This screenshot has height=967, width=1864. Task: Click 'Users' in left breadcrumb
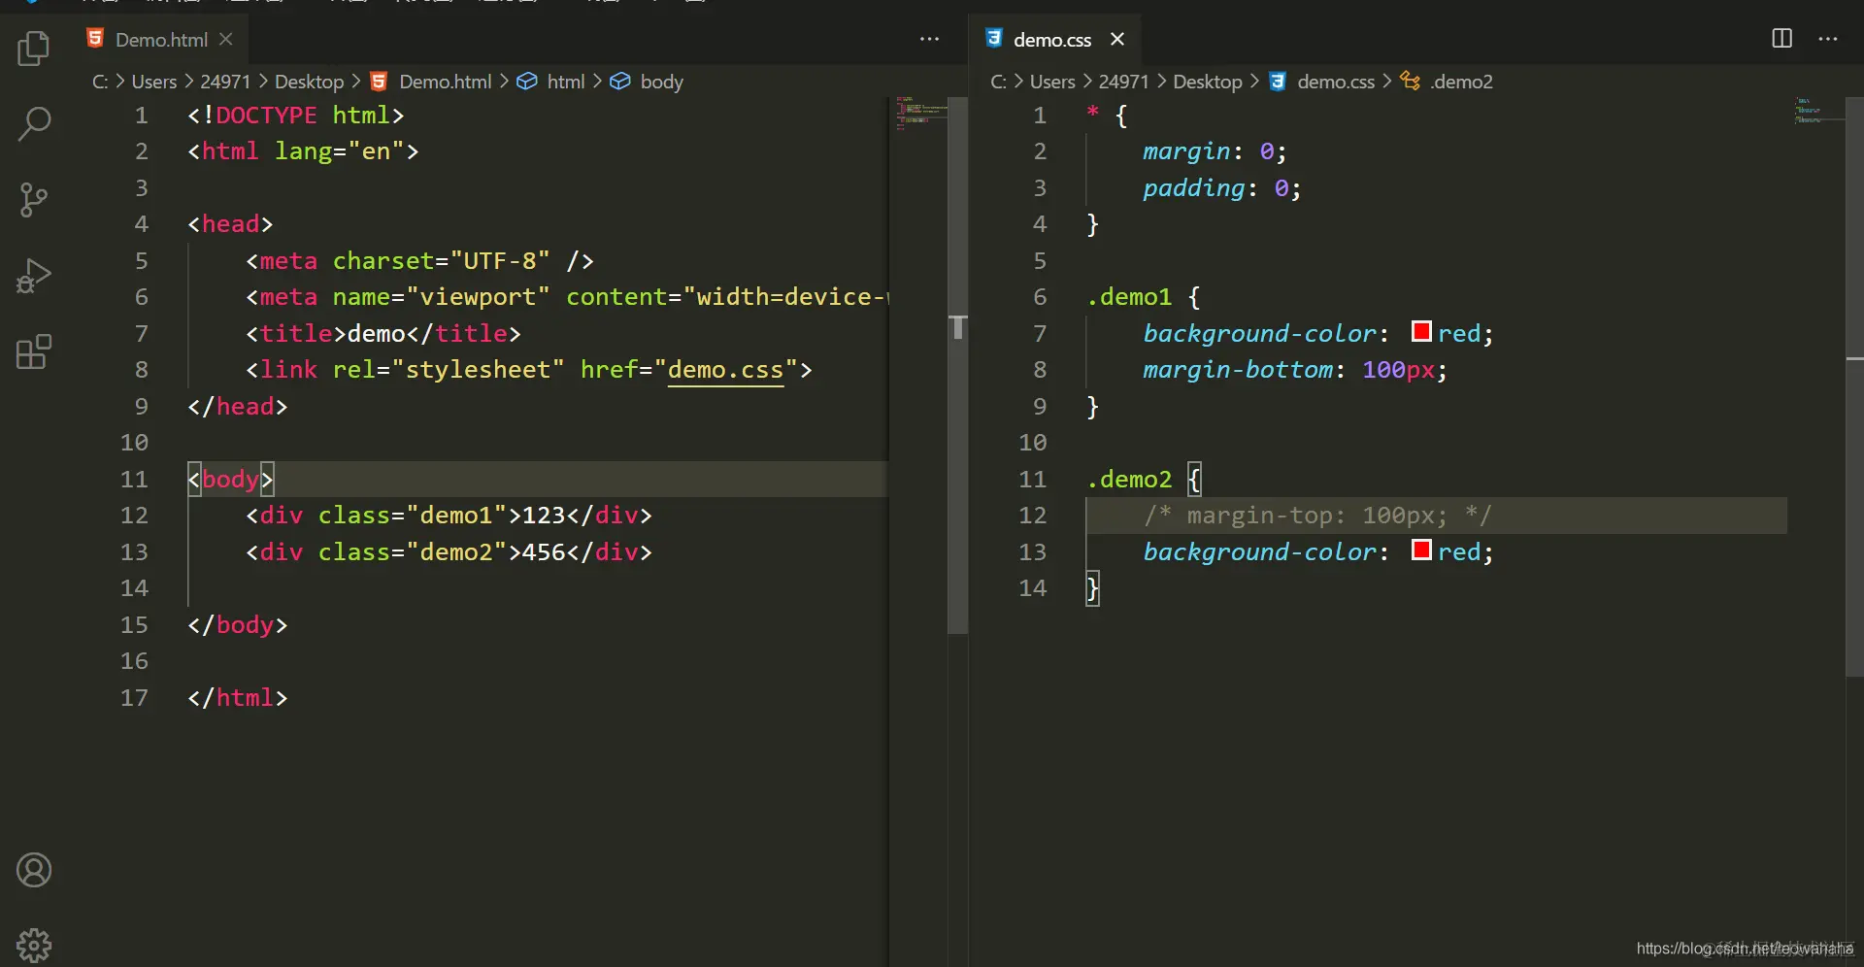[153, 82]
